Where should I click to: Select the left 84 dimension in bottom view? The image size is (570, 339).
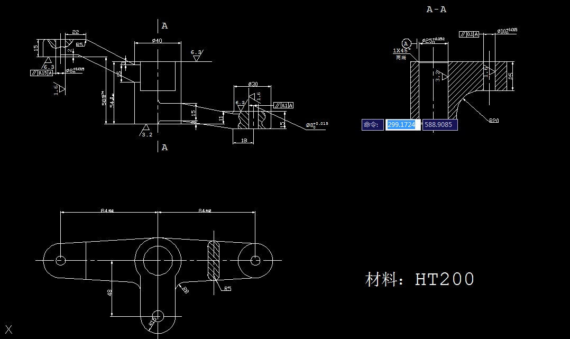pos(108,209)
